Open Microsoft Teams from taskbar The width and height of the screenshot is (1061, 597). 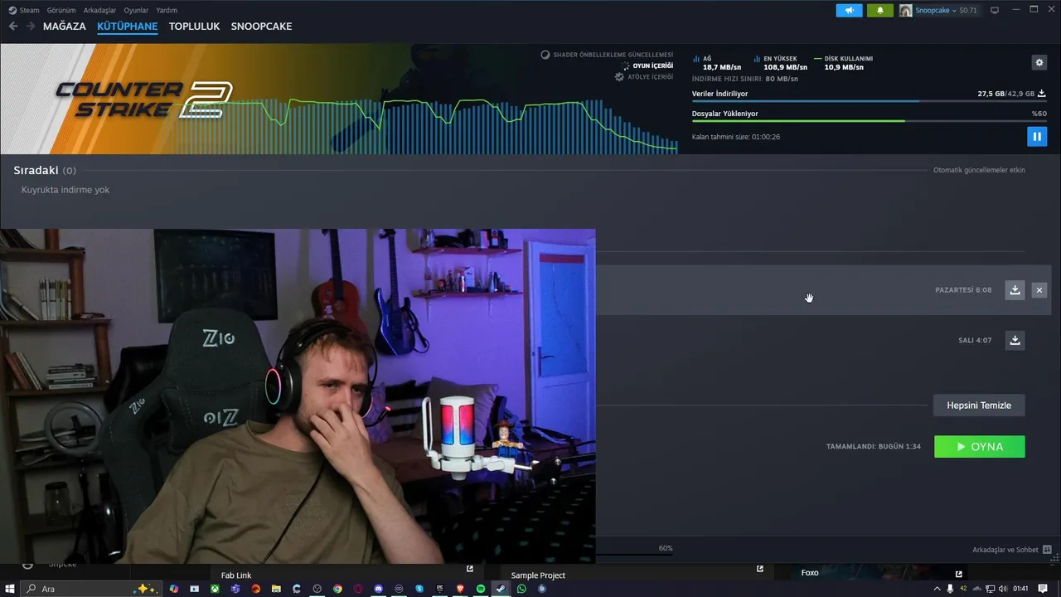[x=235, y=589]
